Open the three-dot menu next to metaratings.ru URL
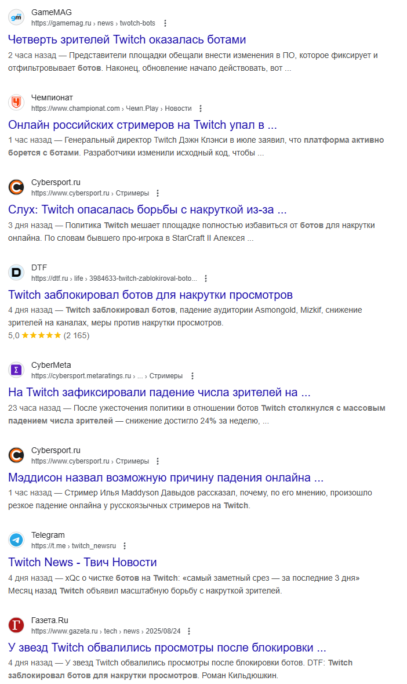Viewport: 407px width, 684px height. pos(192,375)
